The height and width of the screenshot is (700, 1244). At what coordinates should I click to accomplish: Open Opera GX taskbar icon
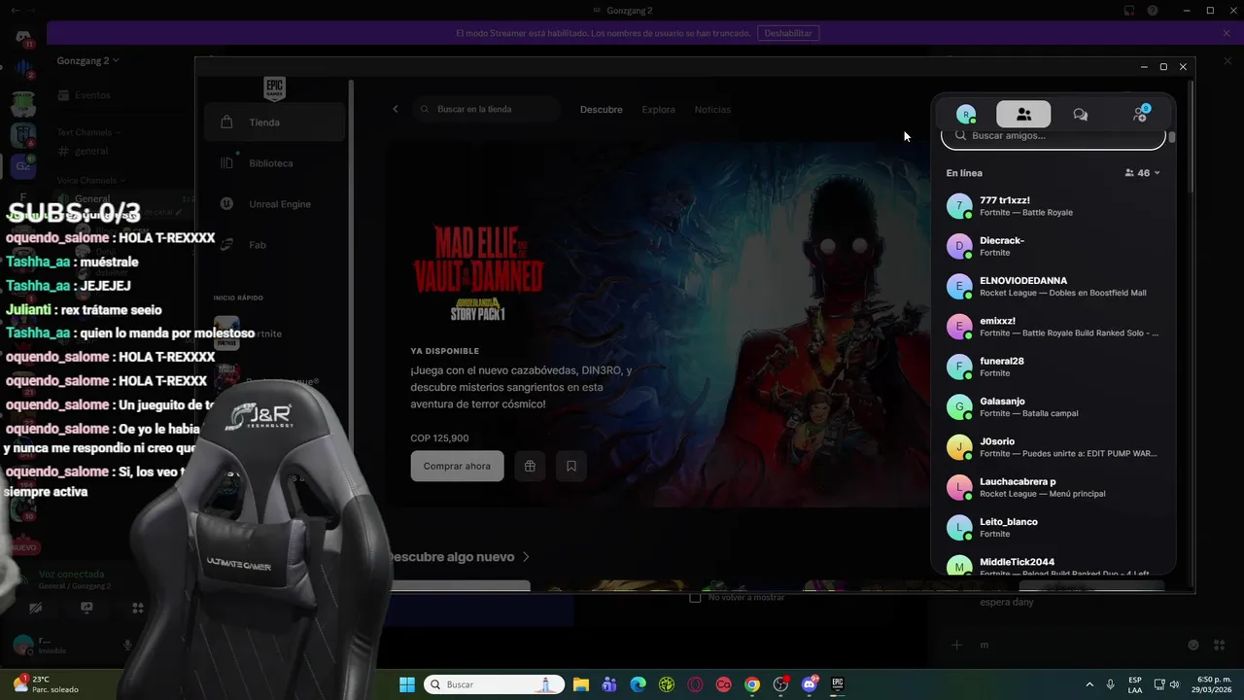point(695,684)
